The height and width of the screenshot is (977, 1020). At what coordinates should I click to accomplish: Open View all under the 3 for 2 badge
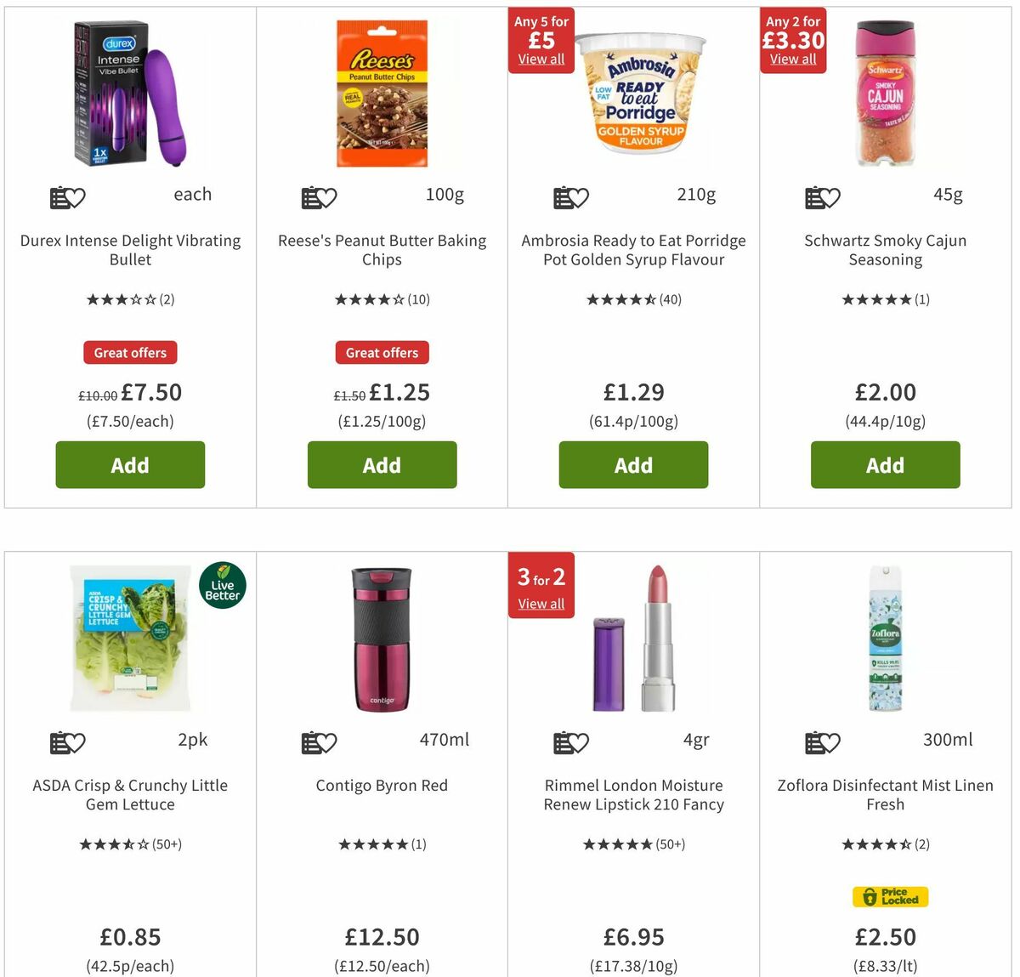click(x=541, y=604)
